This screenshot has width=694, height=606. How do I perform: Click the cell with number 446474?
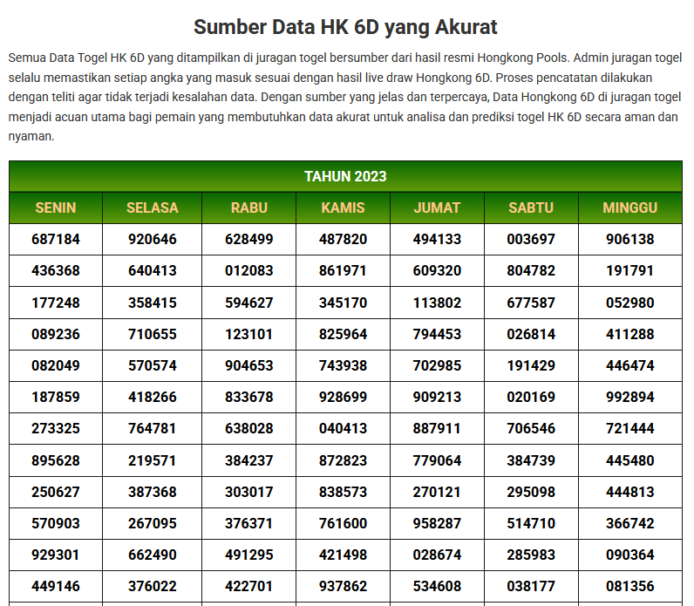click(630, 365)
